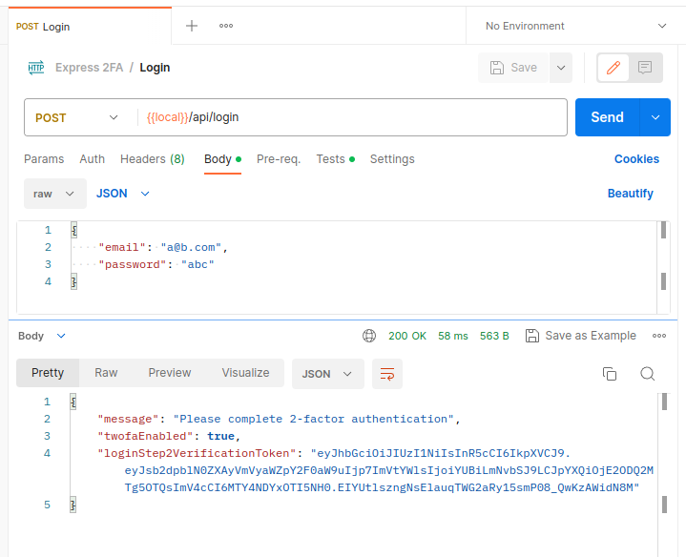Open the Pre-req. tab
Screen dimensions: 686x557
tap(279, 159)
